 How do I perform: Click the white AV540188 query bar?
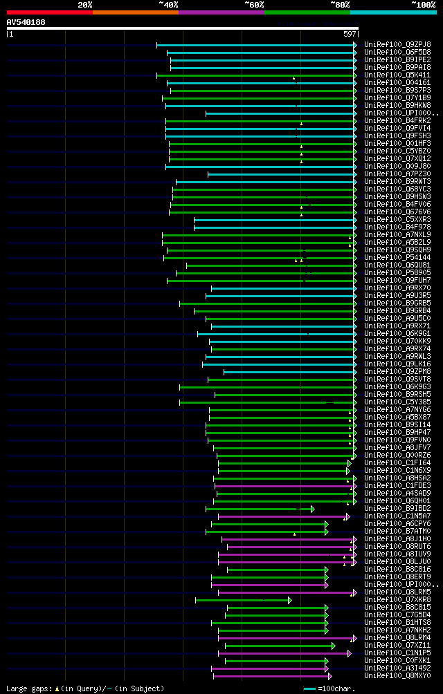183,28
